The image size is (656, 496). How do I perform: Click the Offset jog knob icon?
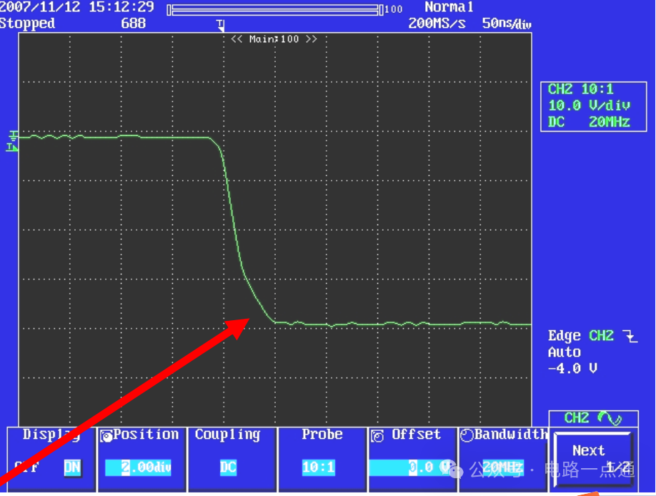coord(377,437)
